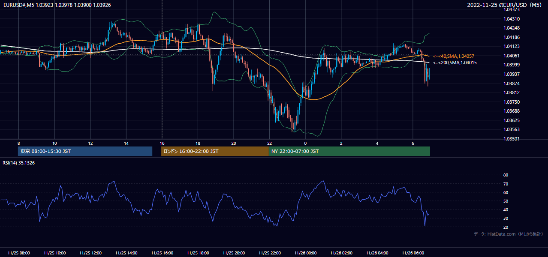
Task: Click the 11/25 10:00 time axis label
Action: [54, 253]
